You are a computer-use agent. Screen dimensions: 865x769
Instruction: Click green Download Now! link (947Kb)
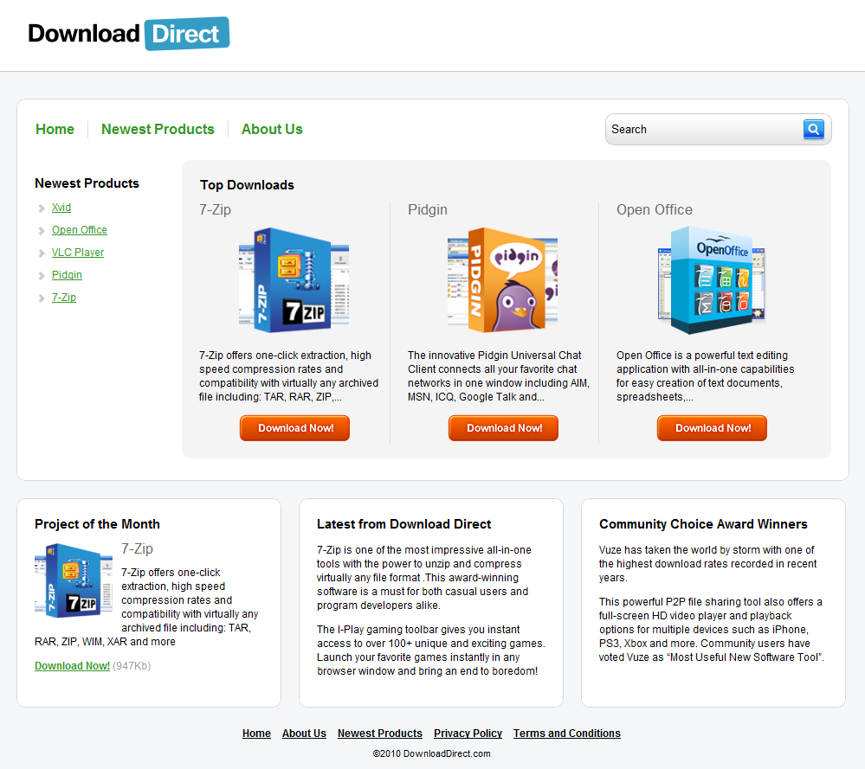[x=72, y=666]
